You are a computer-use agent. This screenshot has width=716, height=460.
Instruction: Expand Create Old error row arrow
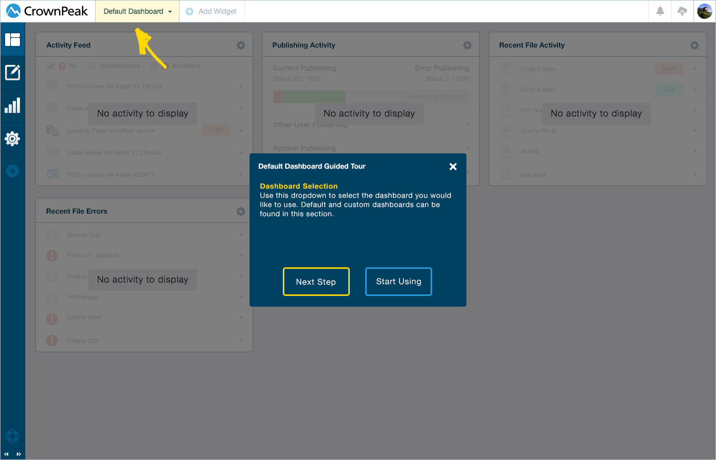click(x=241, y=341)
